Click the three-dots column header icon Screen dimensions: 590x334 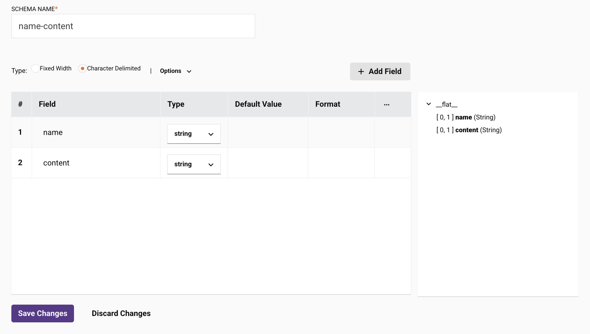pyautogui.click(x=387, y=104)
